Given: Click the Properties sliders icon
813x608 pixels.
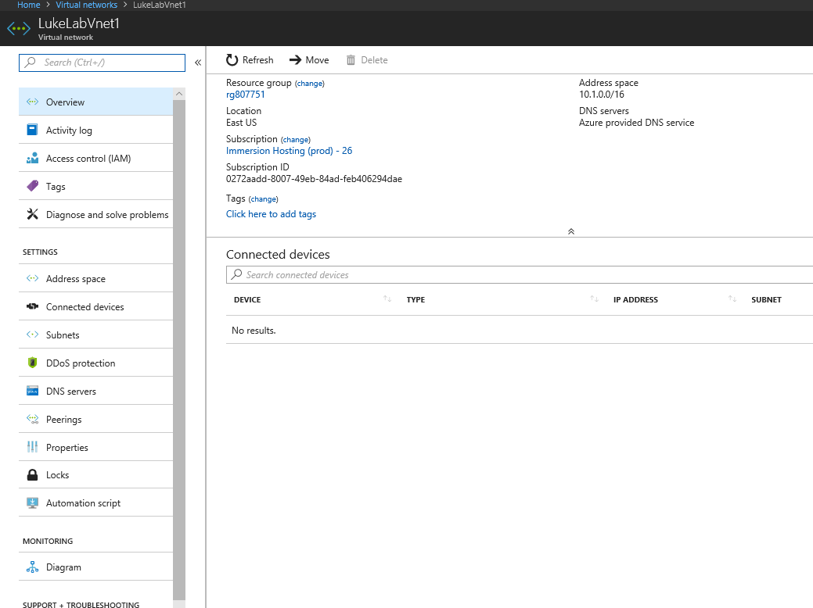Looking at the screenshot, I should 32,446.
